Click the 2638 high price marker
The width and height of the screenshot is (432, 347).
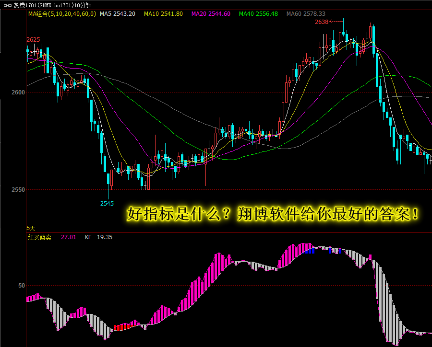pyautogui.click(x=322, y=22)
